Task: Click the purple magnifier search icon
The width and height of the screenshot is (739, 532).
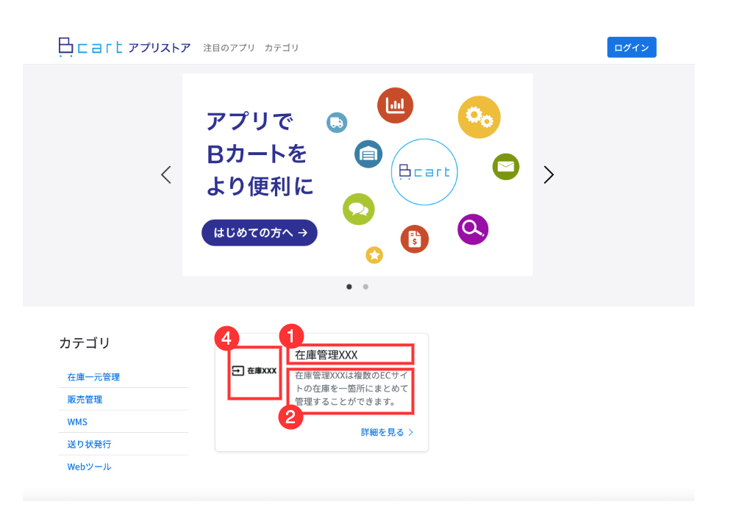Action: click(x=473, y=229)
